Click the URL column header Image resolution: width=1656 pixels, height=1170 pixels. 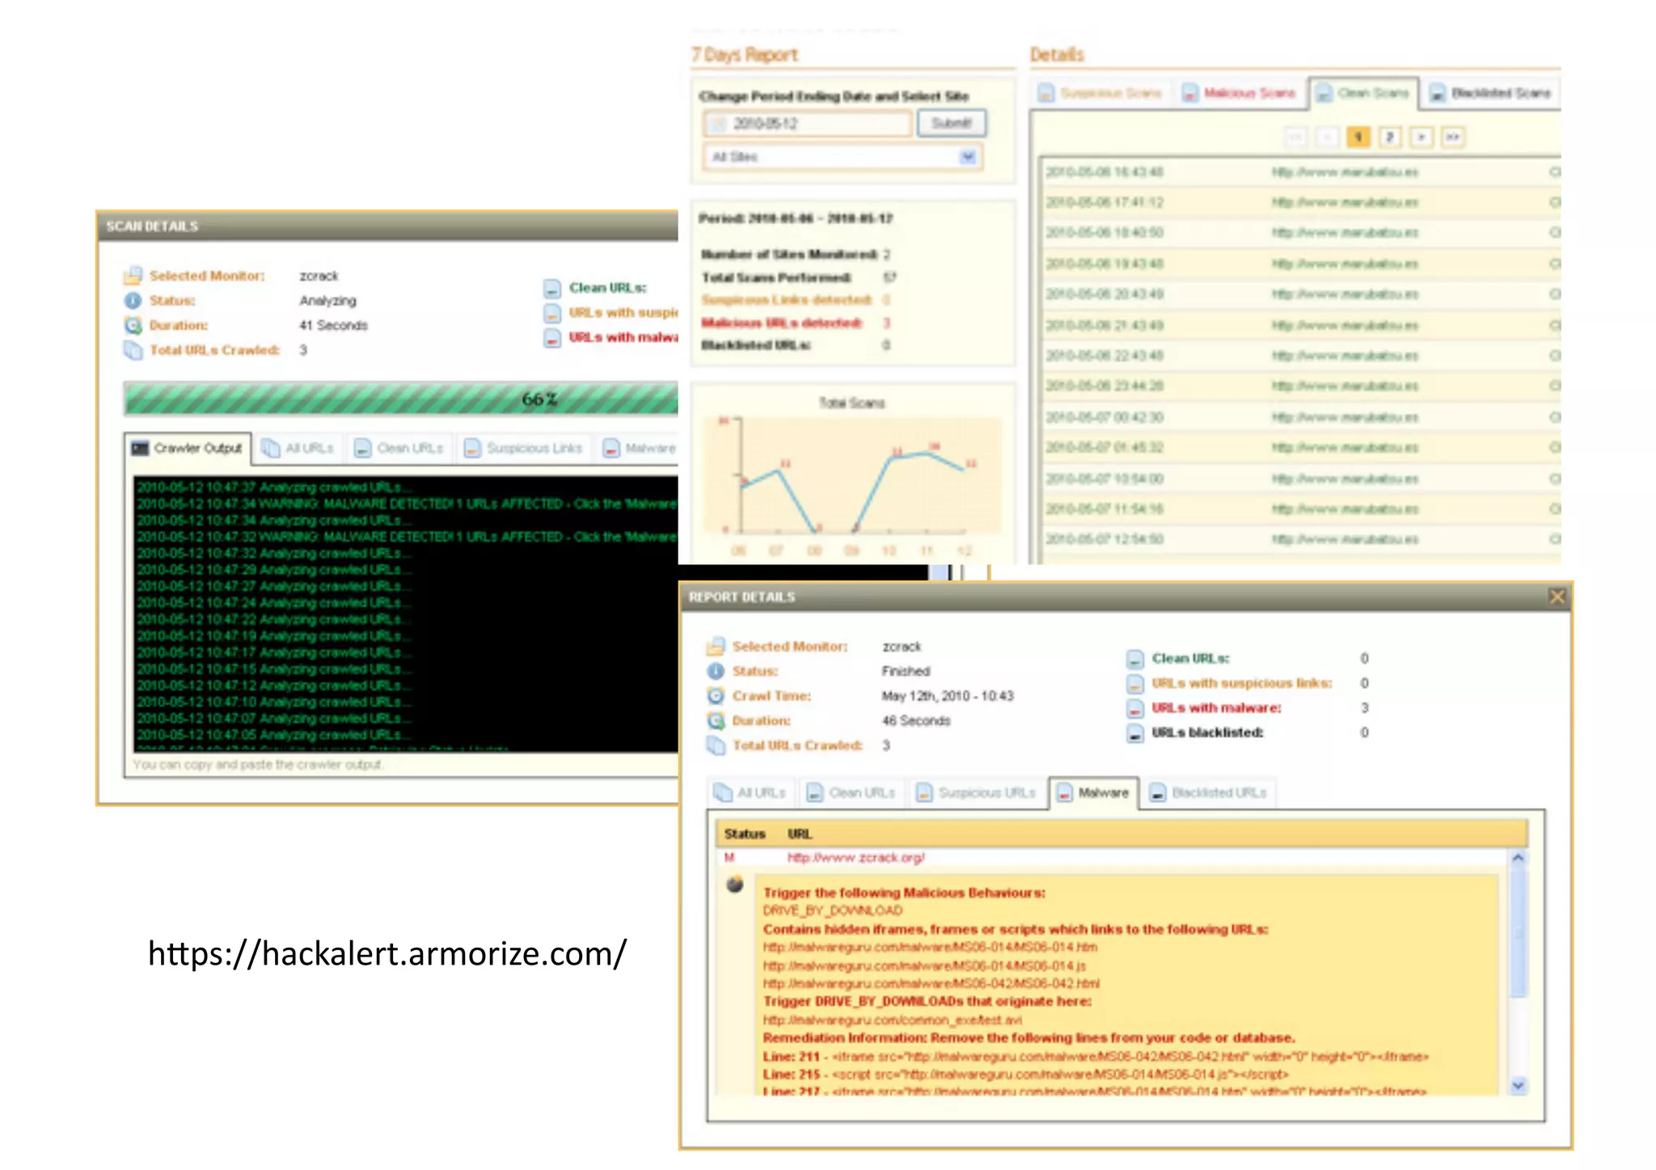point(799,834)
